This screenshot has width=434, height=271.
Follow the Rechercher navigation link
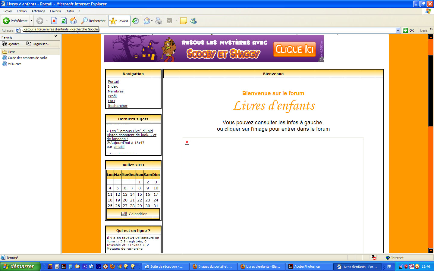click(118, 106)
